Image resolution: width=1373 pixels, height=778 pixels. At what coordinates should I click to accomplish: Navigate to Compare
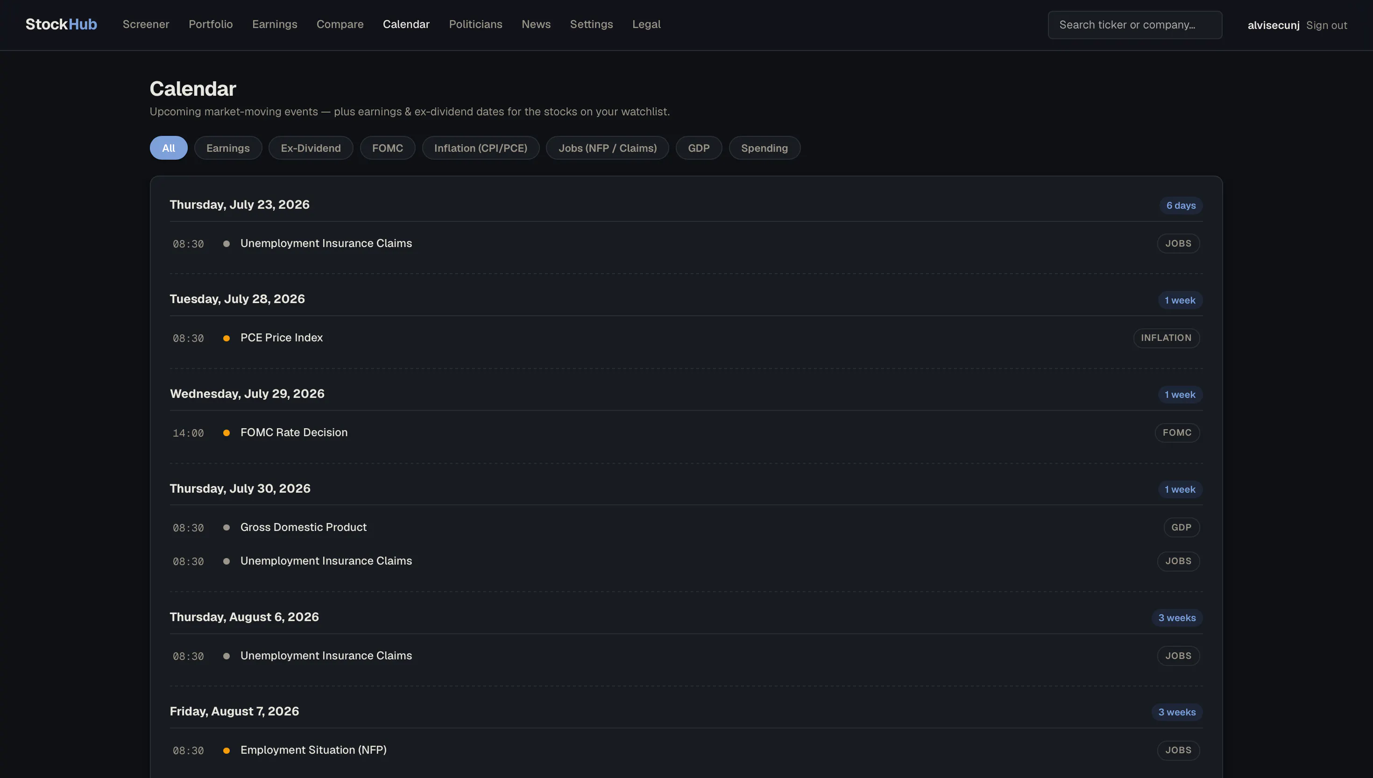[340, 25]
